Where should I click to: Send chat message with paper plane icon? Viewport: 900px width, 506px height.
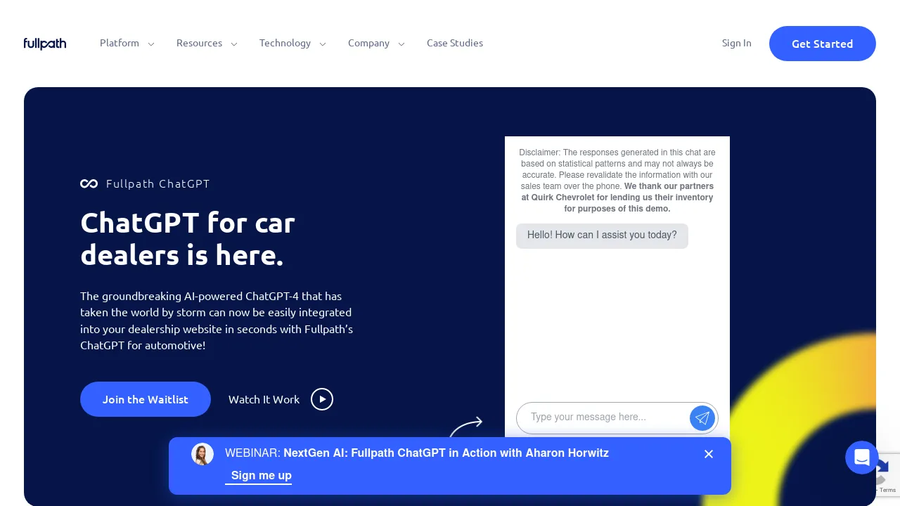pos(702,418)
